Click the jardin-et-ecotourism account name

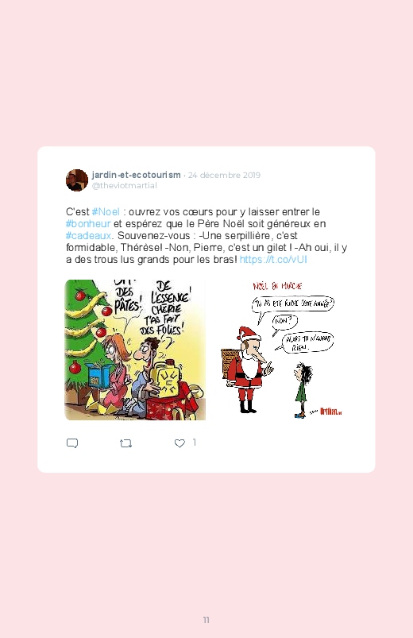click(x=136, y=175)
